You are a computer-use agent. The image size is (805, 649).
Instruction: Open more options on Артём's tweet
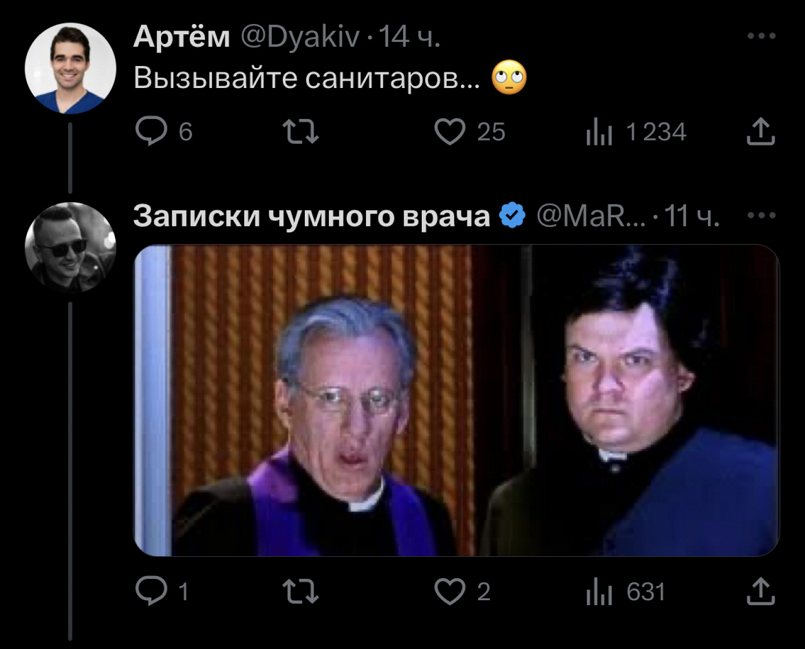(x=762, y=36)
